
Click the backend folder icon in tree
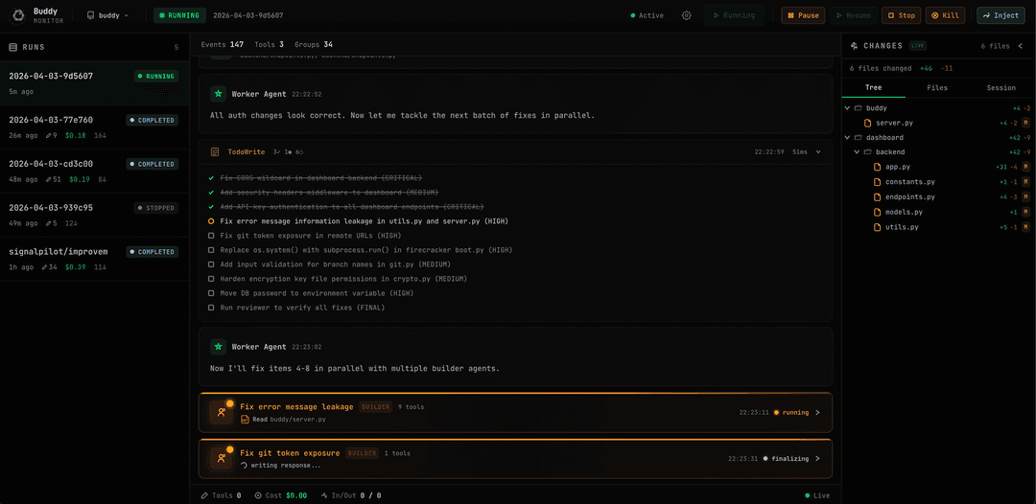click(868, 151)
